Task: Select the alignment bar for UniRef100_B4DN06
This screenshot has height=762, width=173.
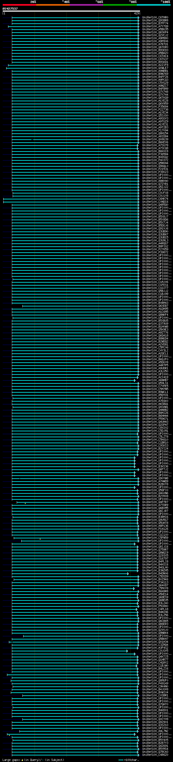Action: tap(70, 574)
